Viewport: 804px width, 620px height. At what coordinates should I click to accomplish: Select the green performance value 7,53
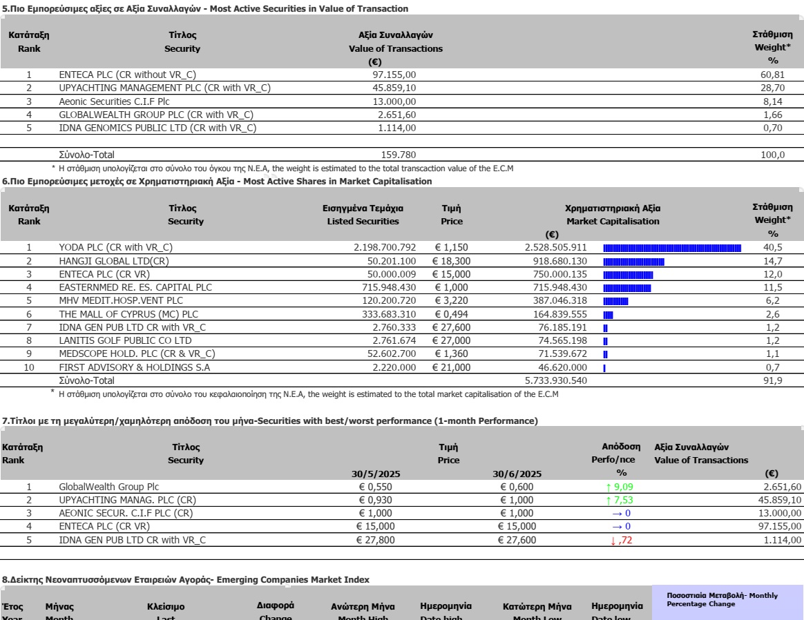[620, 500]
